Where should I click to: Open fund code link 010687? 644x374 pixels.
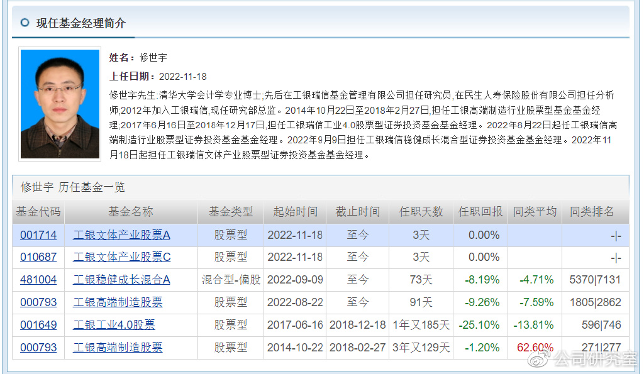tap(38, 257)
